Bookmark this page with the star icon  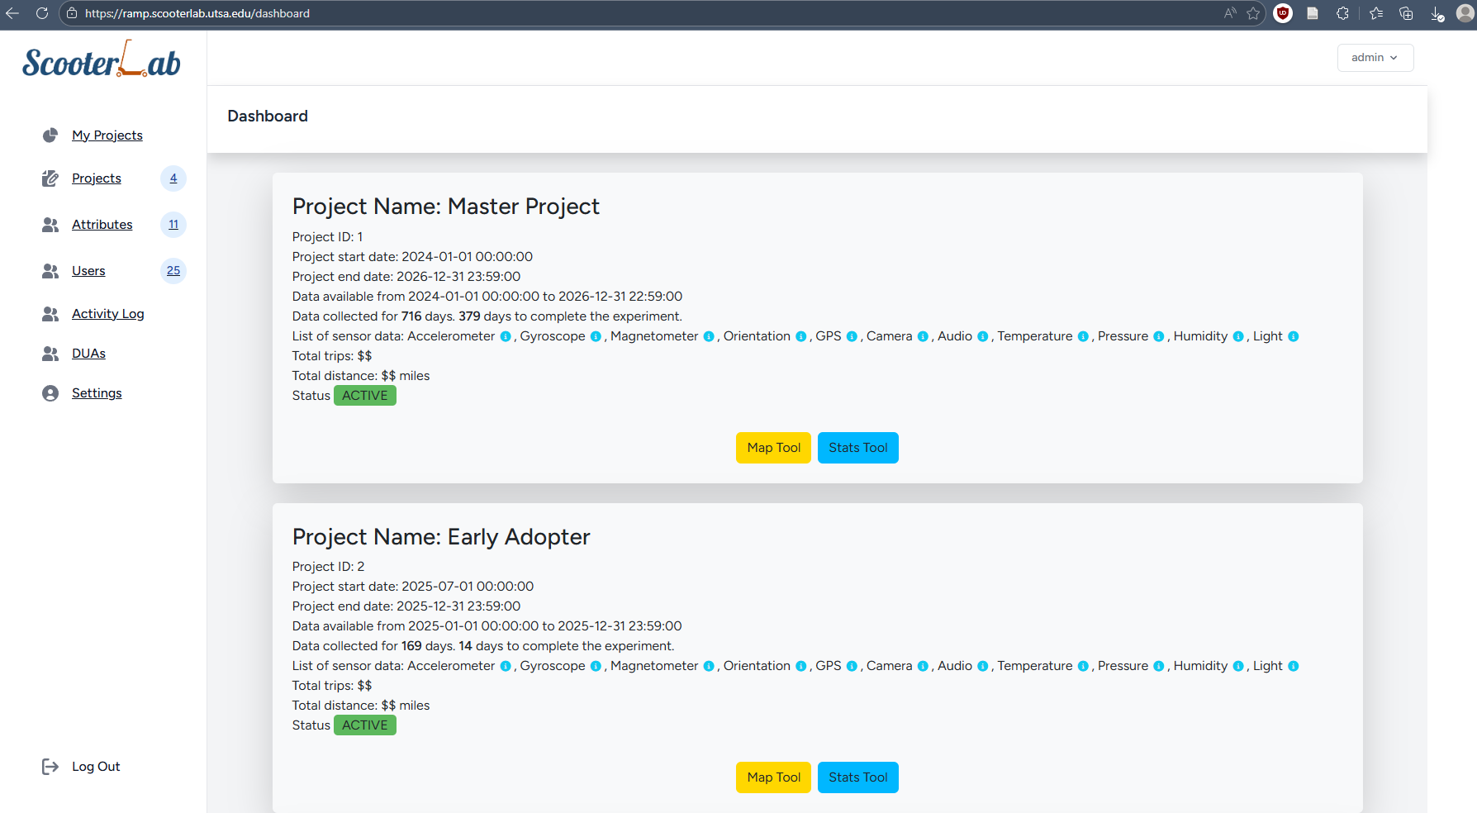(1253, 13)
